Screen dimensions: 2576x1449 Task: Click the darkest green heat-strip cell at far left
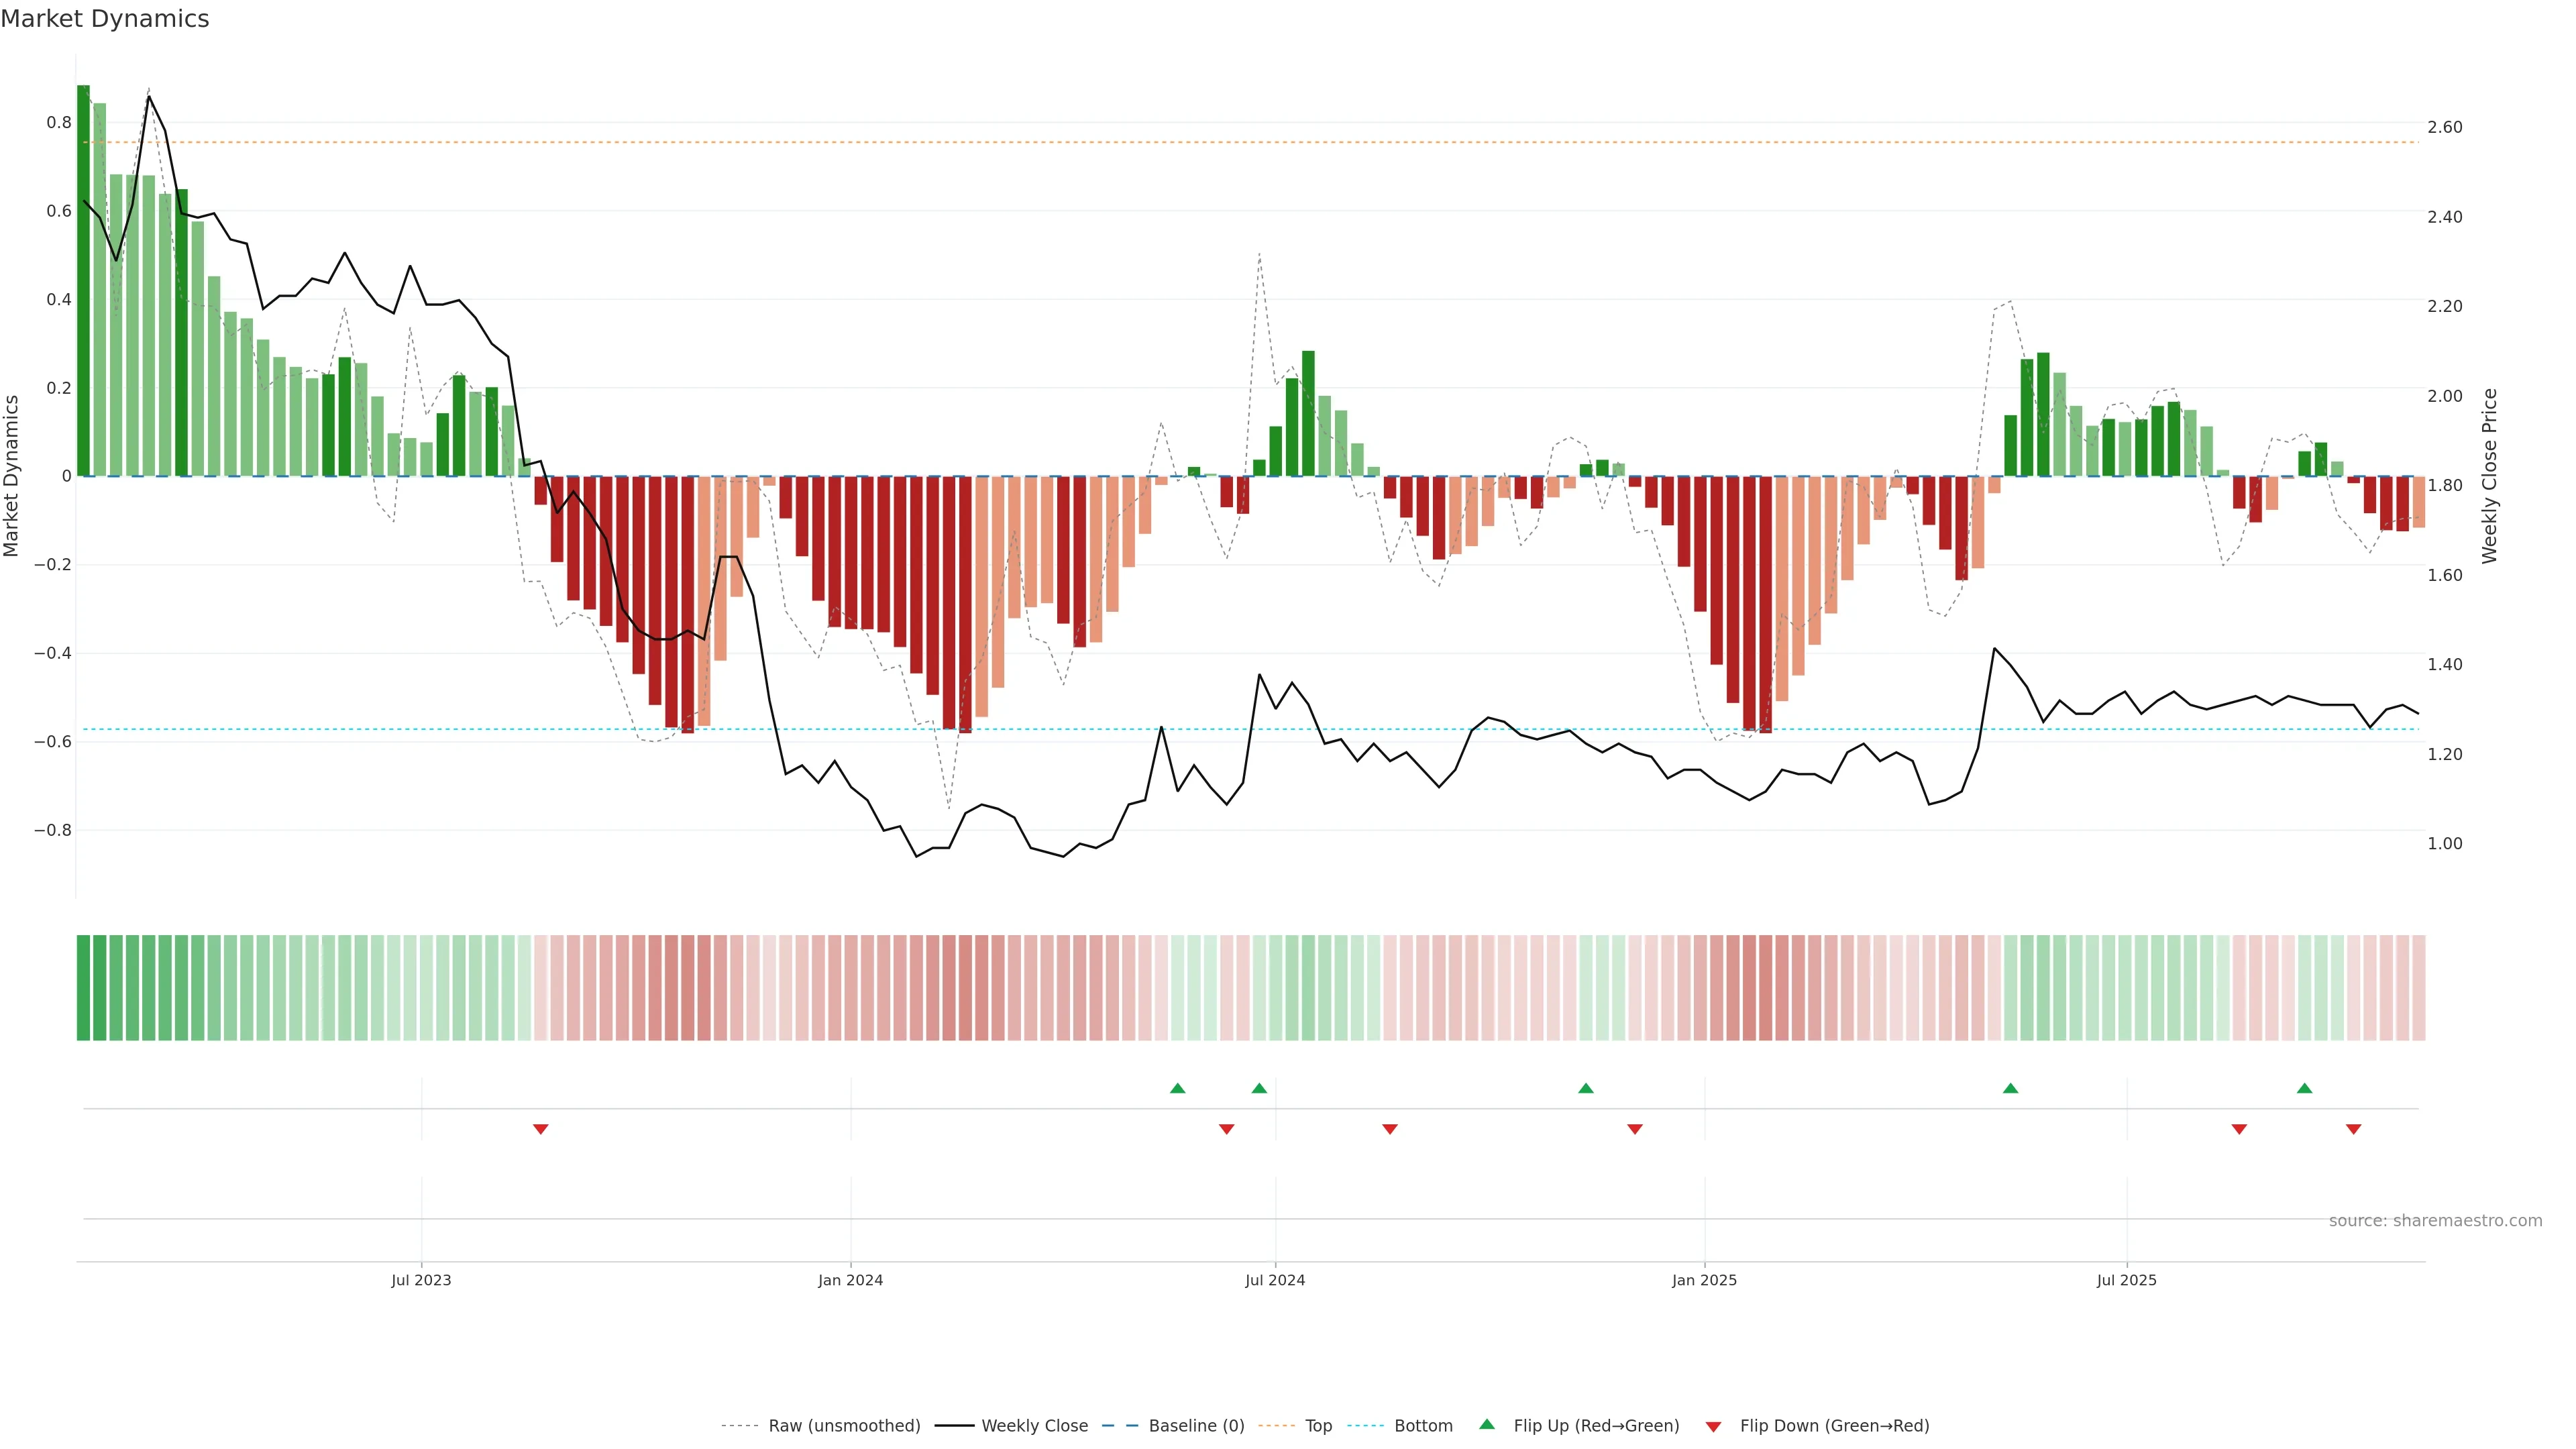coord(83,987)
